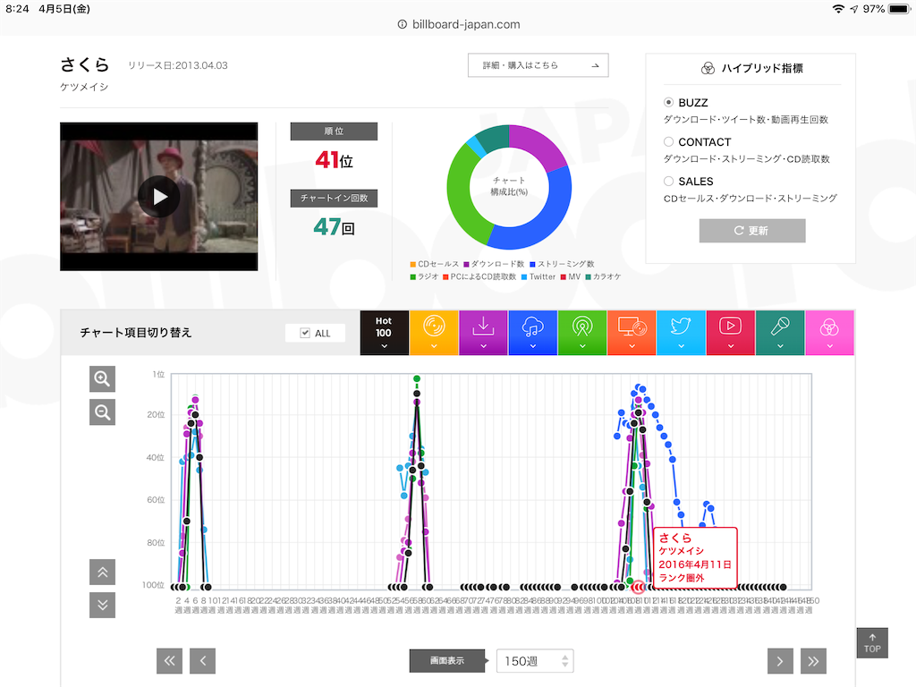Click the location arrow status icon

[854, 9]
